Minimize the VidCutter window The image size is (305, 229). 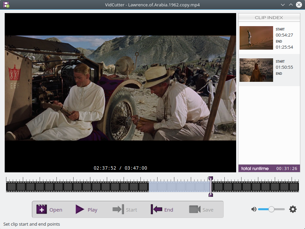[x=282, y=5]
